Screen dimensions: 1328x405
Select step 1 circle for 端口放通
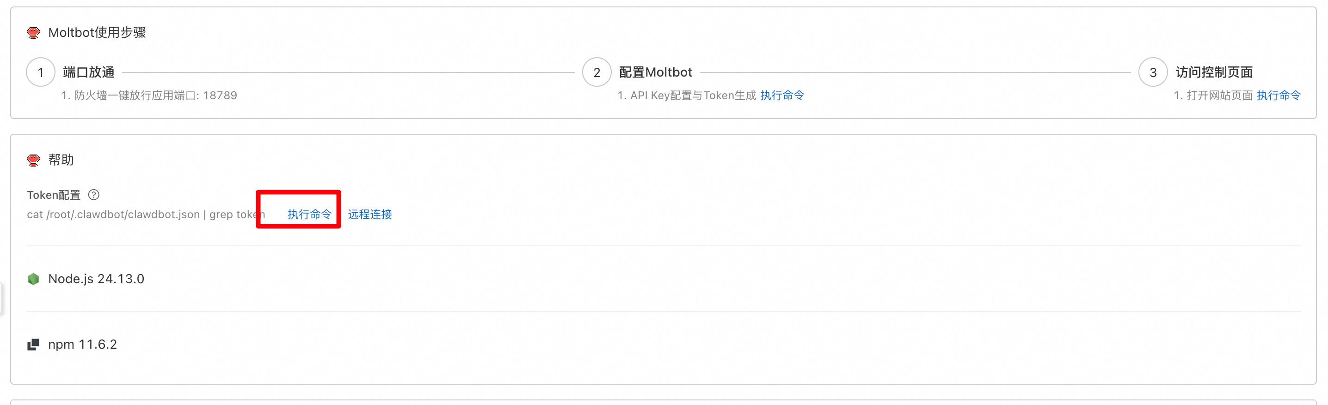pos(41,72)
